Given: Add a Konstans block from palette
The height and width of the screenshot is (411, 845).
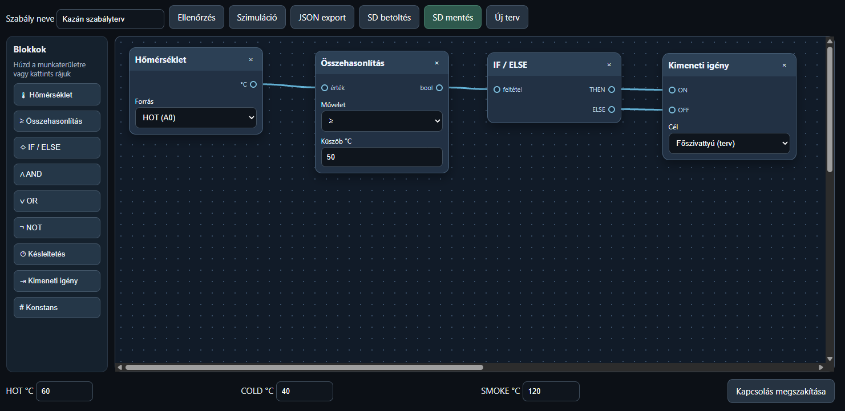Looking at the screenshot, I should coord(57,307).
